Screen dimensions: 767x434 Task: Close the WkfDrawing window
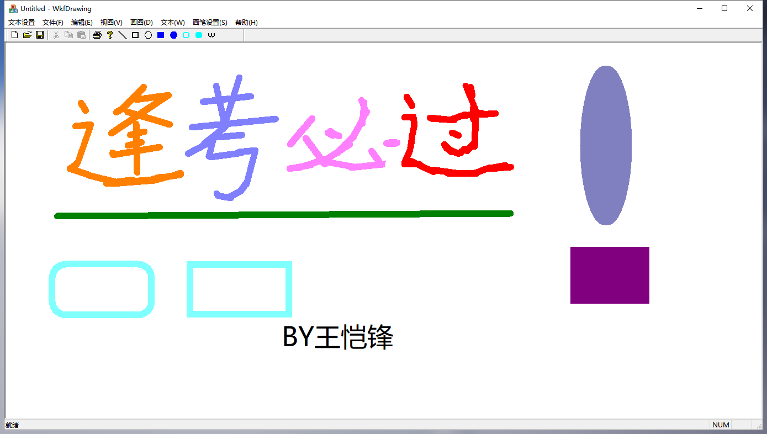click(x=750, y=8)
